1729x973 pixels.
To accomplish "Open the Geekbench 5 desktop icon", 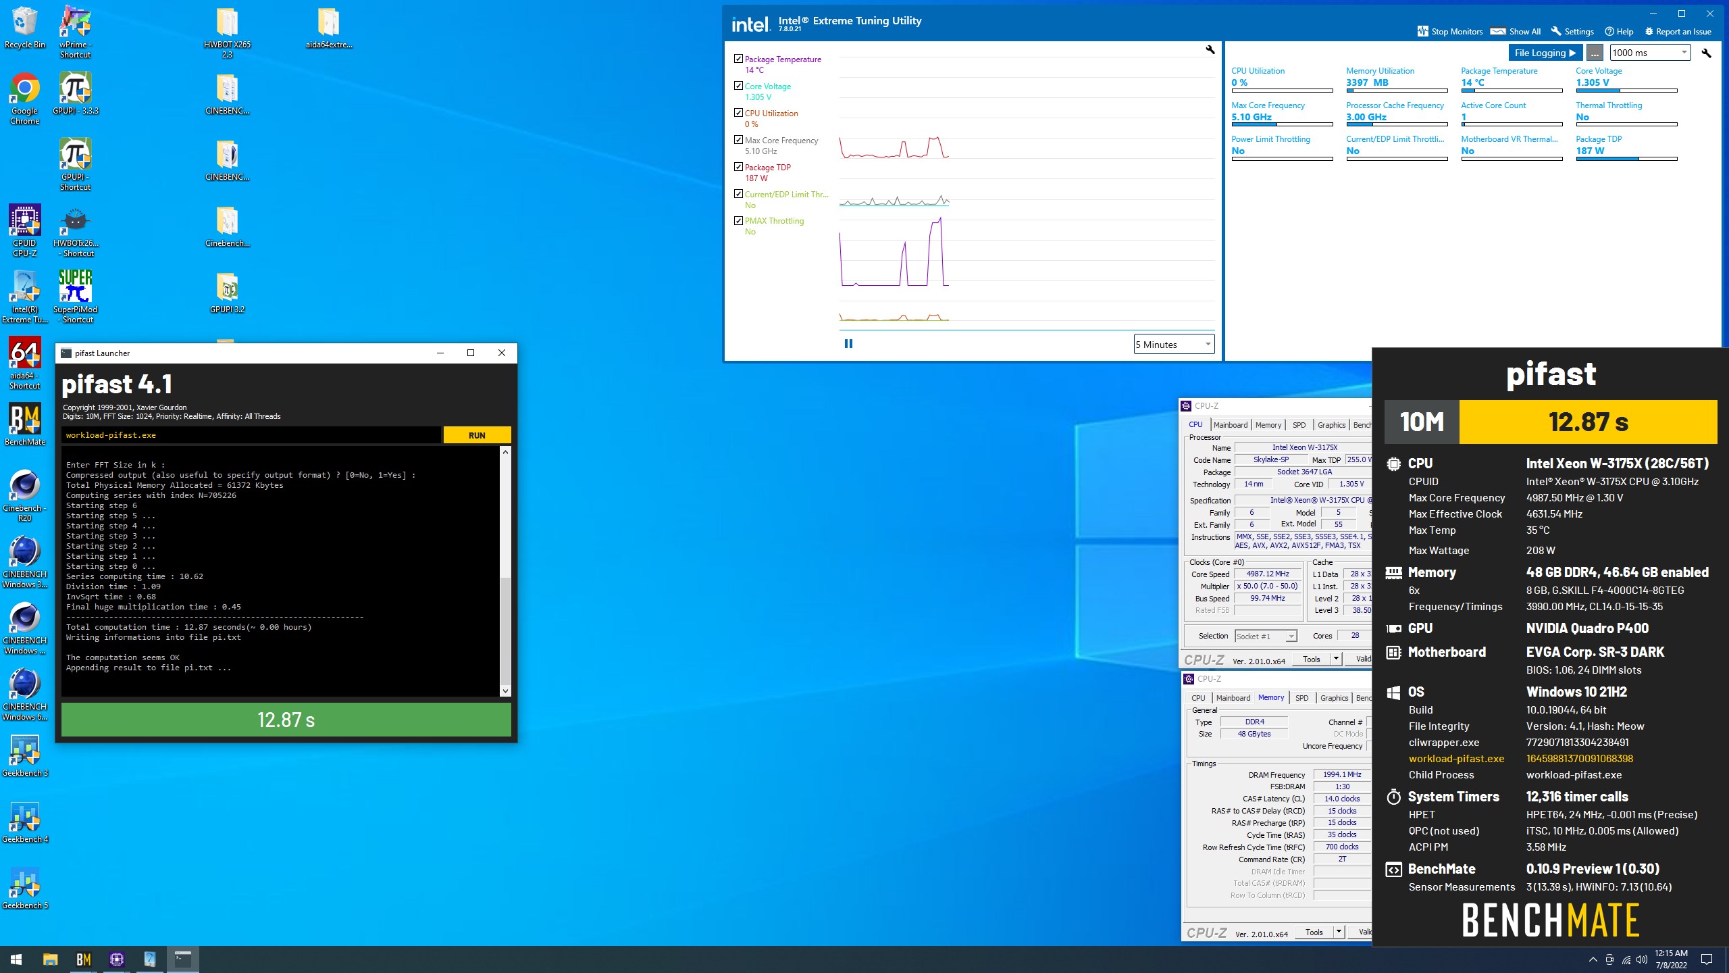I will (x=24, y=888).
